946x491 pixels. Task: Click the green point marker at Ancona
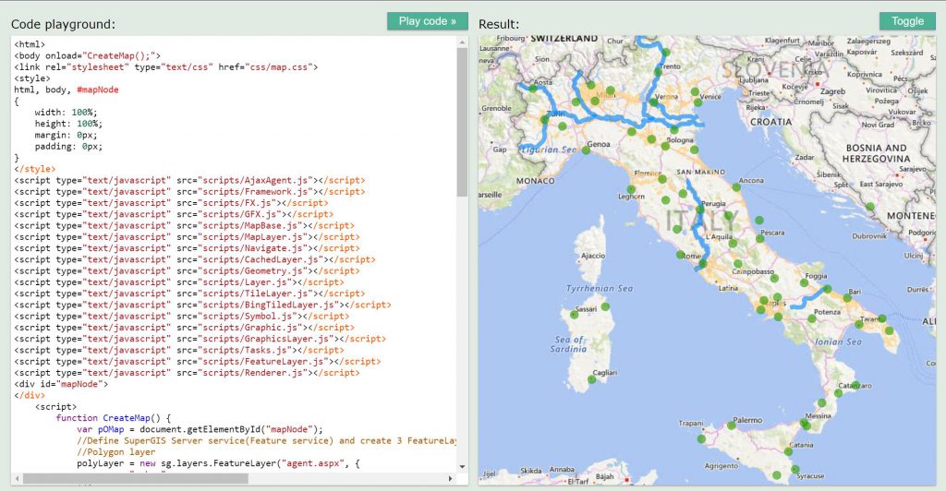pos(736,187)
